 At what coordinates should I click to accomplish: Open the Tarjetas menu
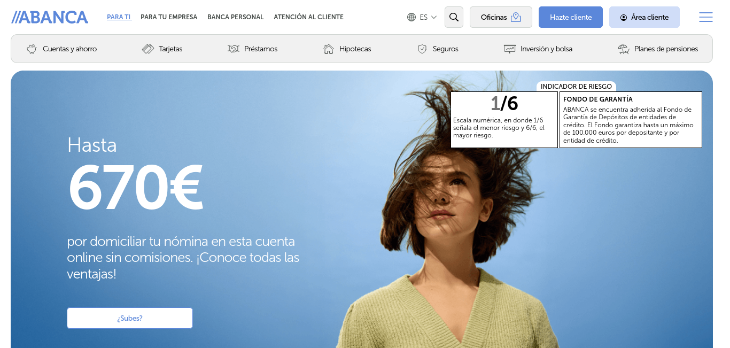click(x=170, y=49)
